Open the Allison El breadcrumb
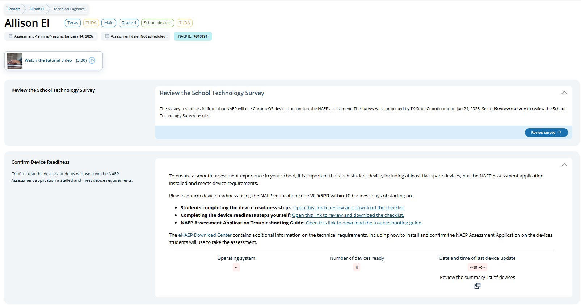Screen dimensions: 581x305 coord(37,9)
